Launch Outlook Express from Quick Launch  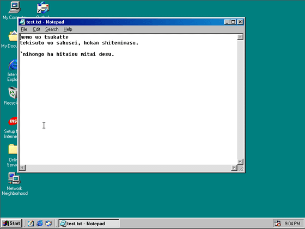48,224
